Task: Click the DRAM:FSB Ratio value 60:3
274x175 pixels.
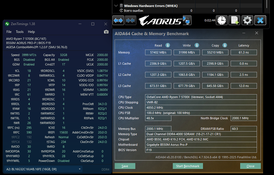Action: 244,129
